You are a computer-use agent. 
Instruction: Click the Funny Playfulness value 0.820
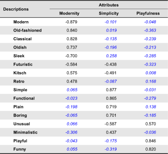tap(151, 149)
